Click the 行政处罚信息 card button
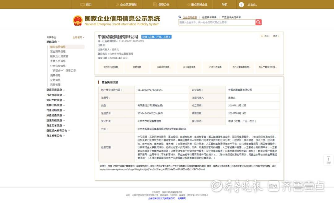334x203 pixels. (x=215, y=67)
